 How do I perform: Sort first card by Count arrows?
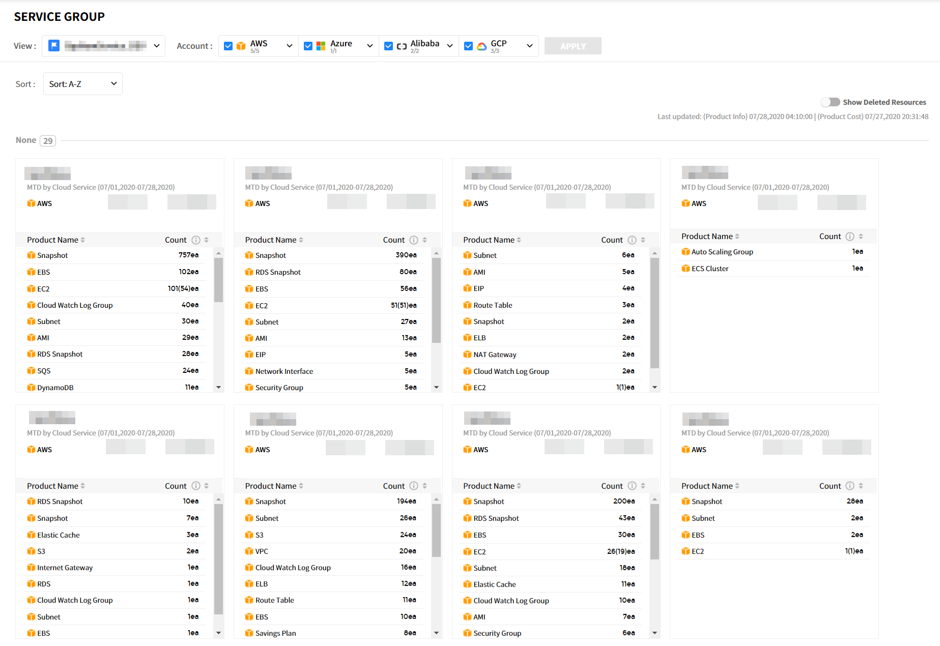click(x=207, y=240)
